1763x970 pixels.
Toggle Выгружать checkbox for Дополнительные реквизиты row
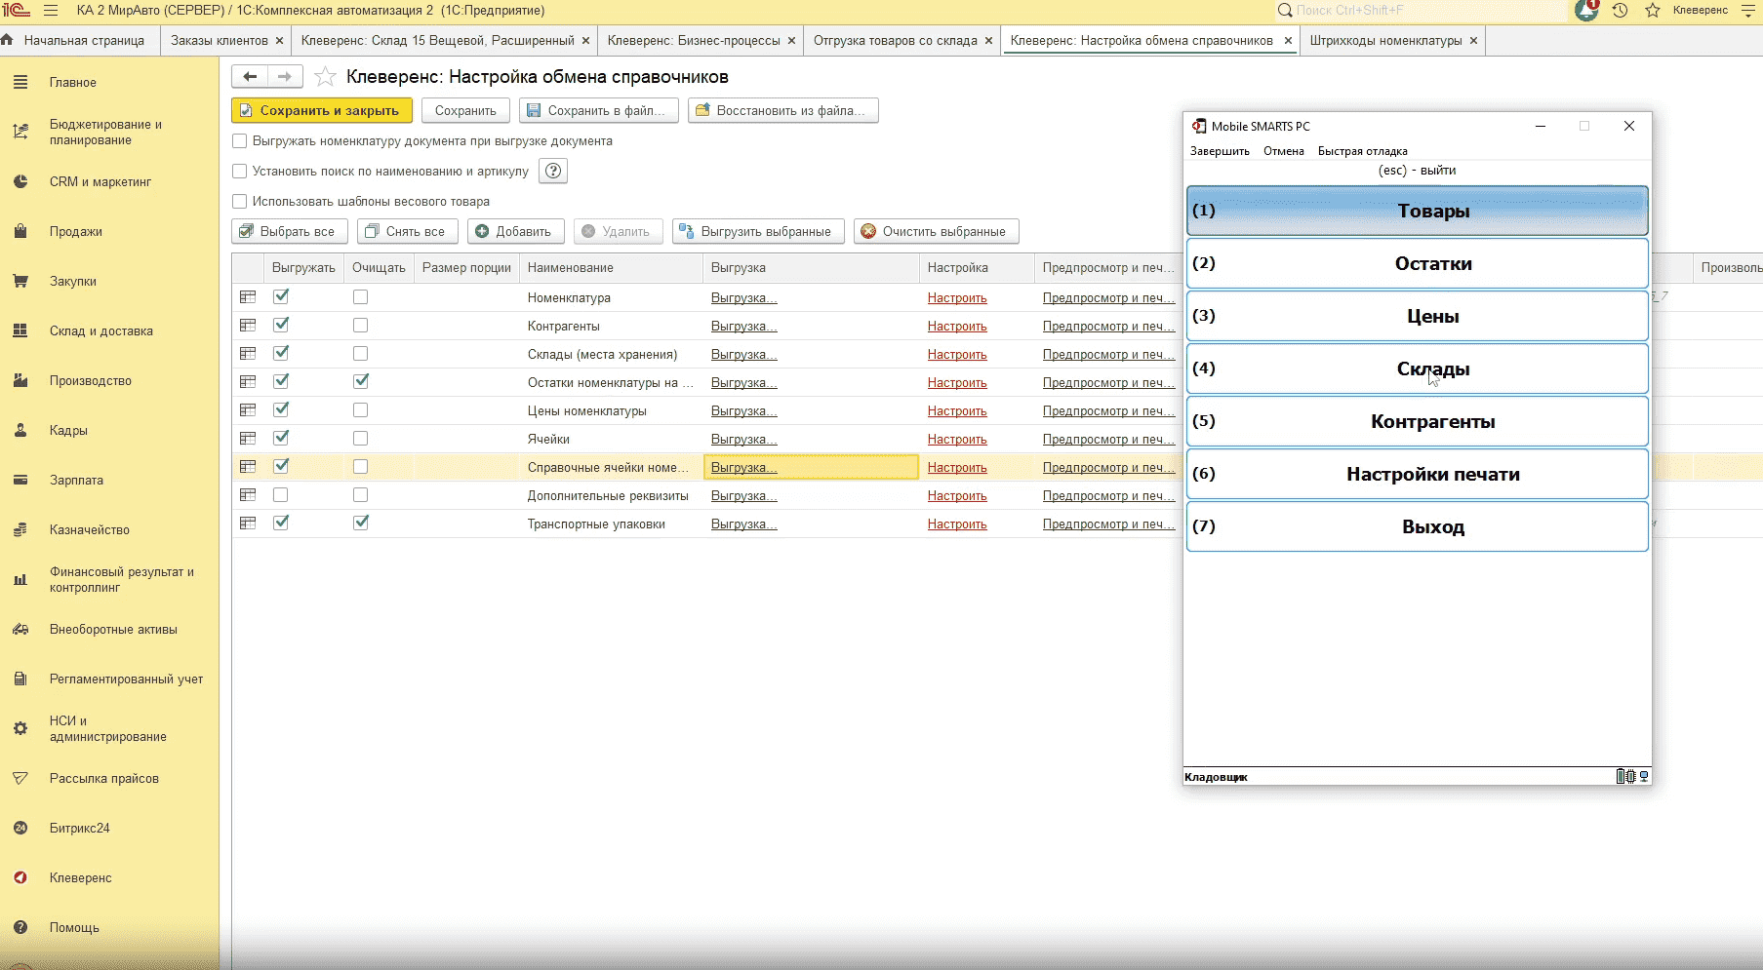tap(281, 495)
